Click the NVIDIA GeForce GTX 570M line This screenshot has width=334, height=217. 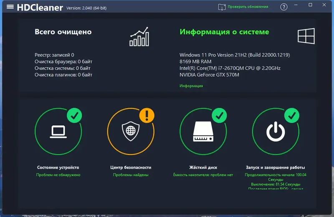pos(210,75)
